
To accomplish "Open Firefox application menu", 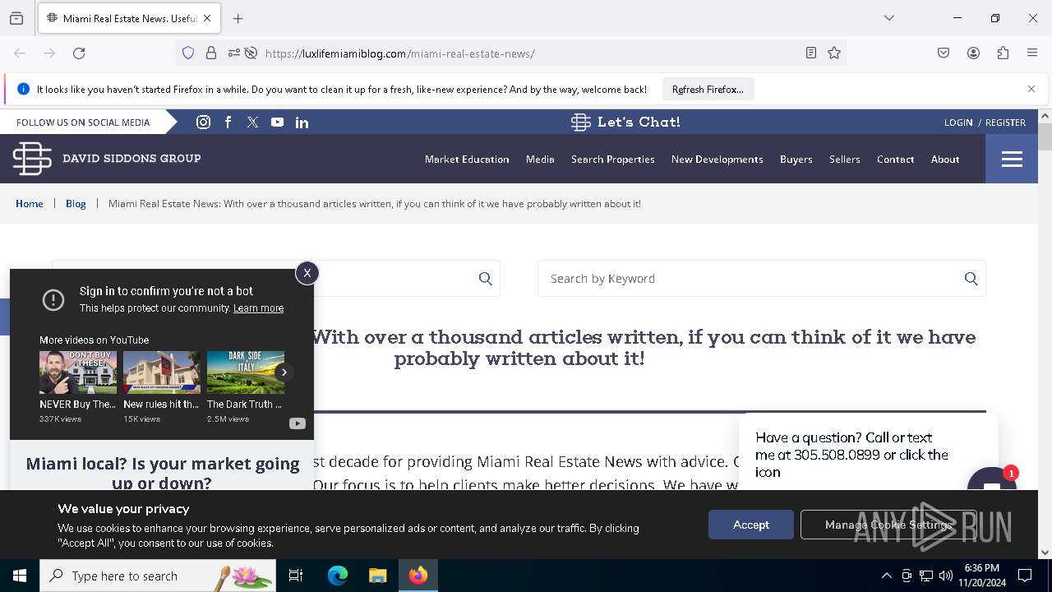I will (1032, 53).
